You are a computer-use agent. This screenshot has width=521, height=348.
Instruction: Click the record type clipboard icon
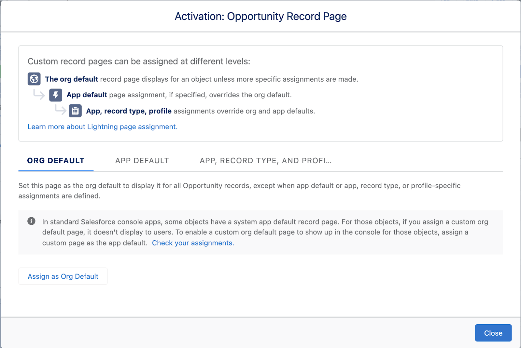[75, 111]
